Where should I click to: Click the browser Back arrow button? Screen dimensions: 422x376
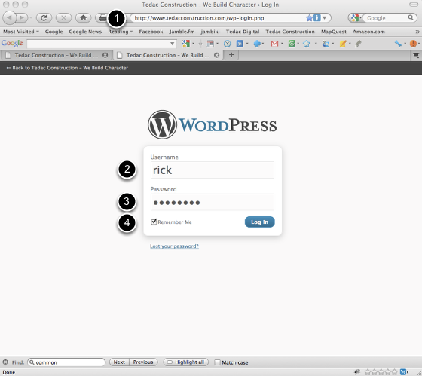(9, 18)
